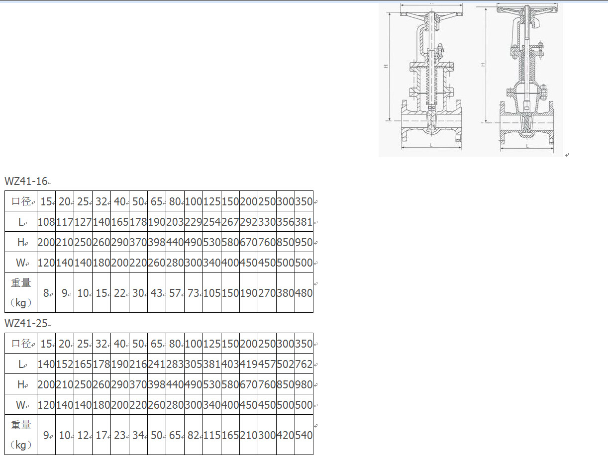The width and height of the screenshot is (608, 456).
Task: Select the H value 980
Action: pyautogui.click(x=304, y=384)
